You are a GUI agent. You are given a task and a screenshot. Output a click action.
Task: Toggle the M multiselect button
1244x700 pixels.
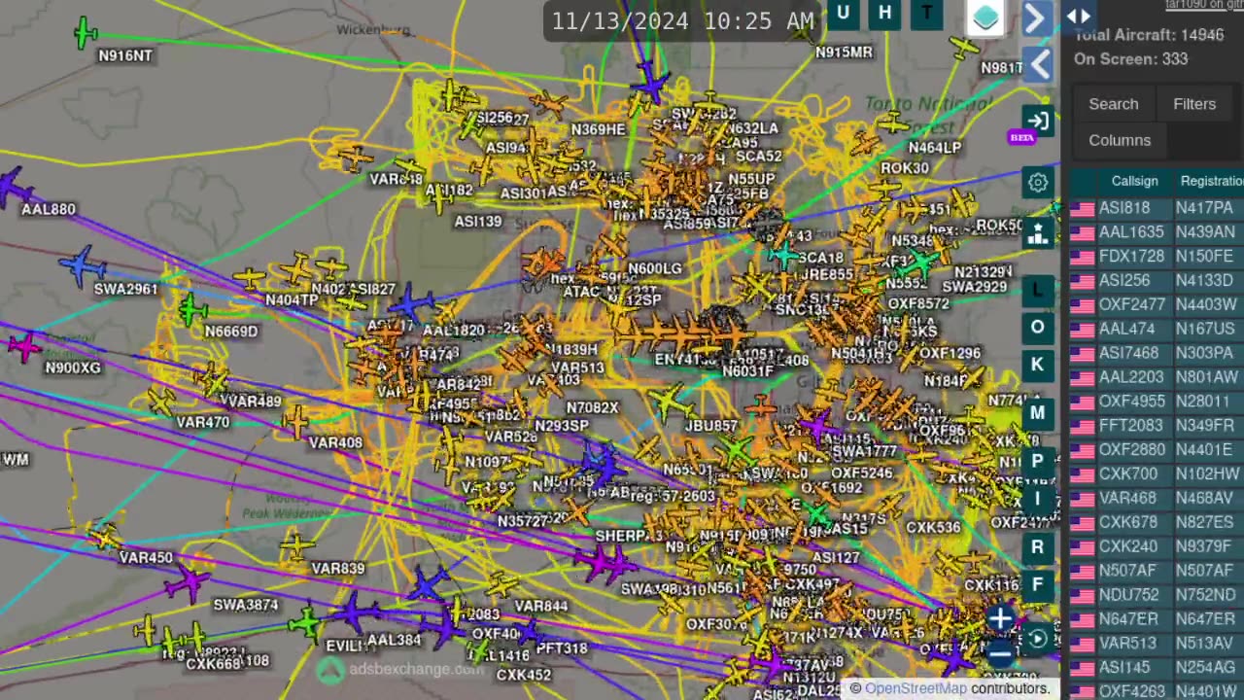[1037, 412]
